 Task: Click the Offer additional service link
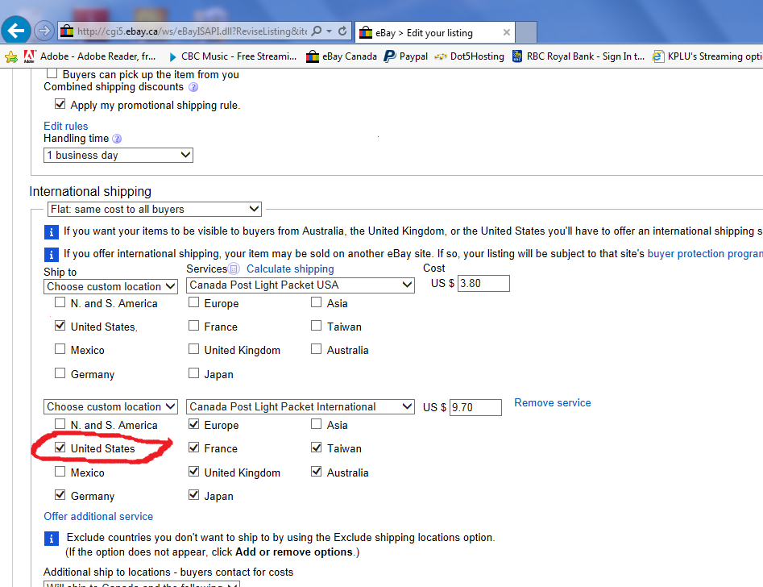point(98,516)
